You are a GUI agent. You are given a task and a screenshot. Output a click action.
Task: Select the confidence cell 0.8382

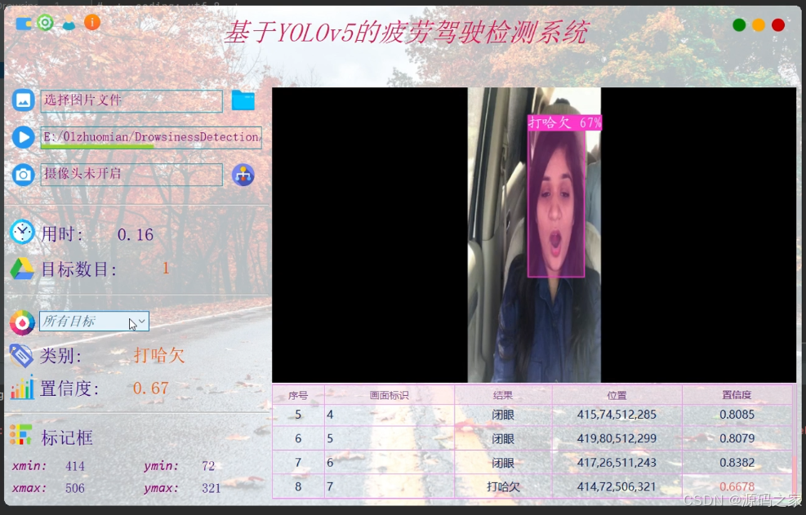point(737,462)
